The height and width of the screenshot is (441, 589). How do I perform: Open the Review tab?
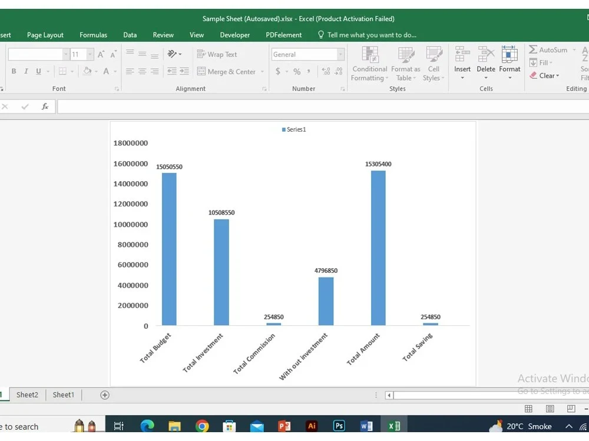(163, 35)
